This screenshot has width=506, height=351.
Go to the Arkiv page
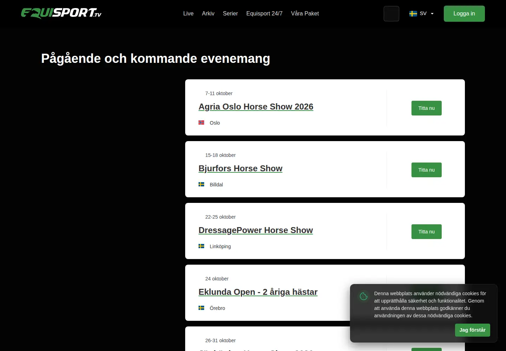208,13
